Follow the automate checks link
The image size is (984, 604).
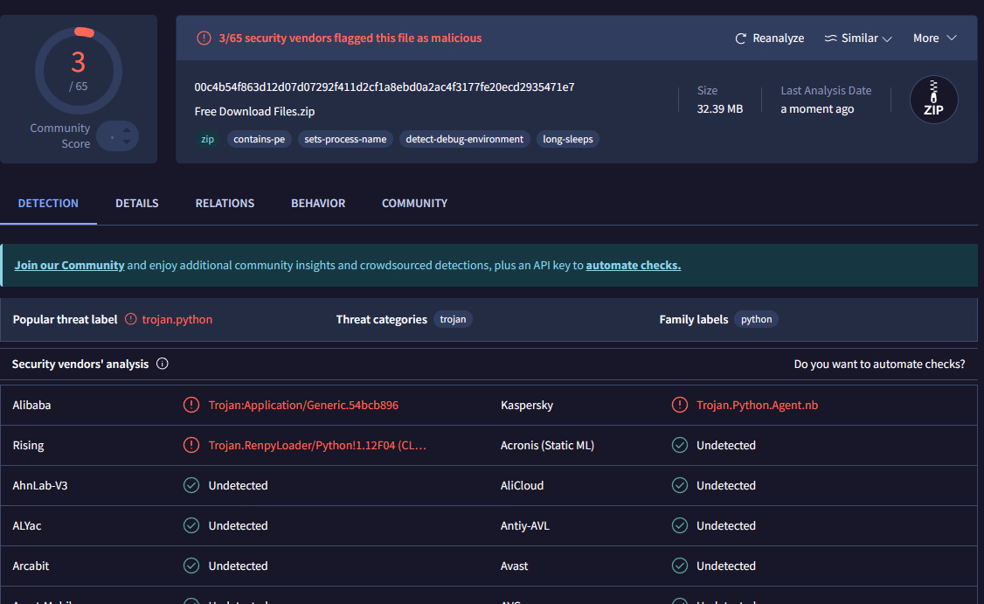click(x=633, y=265)
